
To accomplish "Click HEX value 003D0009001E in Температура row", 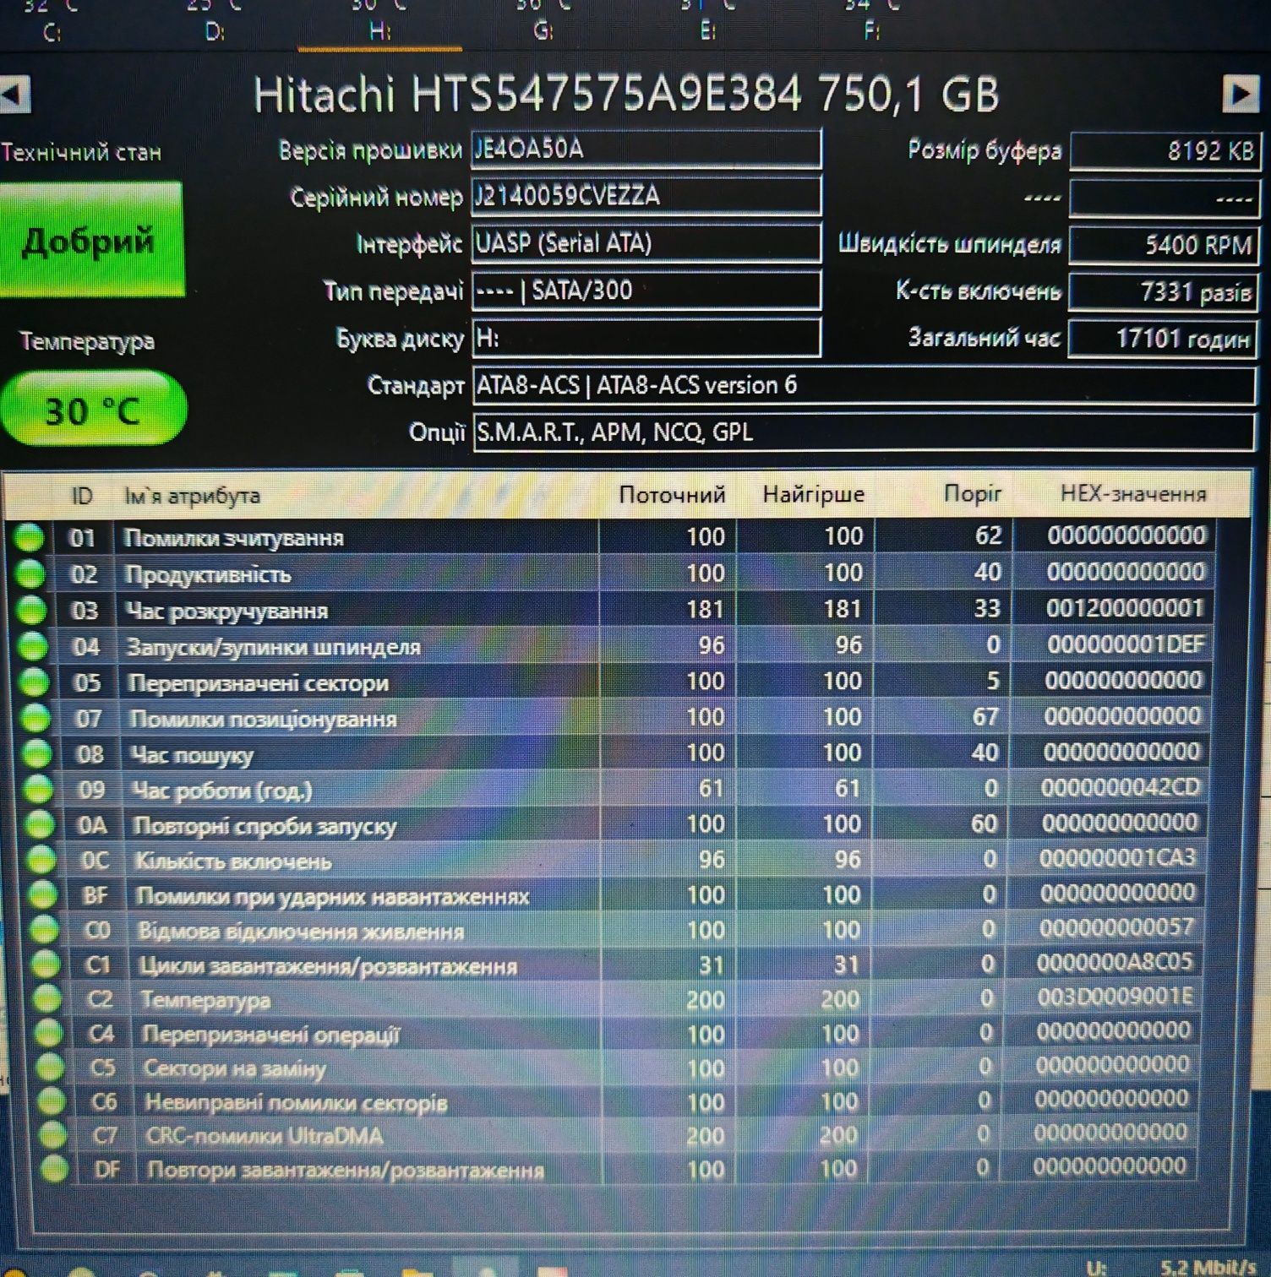I will point(1114,997).
